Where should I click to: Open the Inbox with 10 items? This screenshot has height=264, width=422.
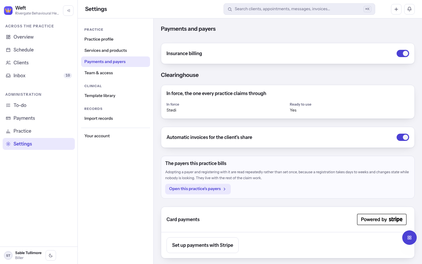pos(39,76)
